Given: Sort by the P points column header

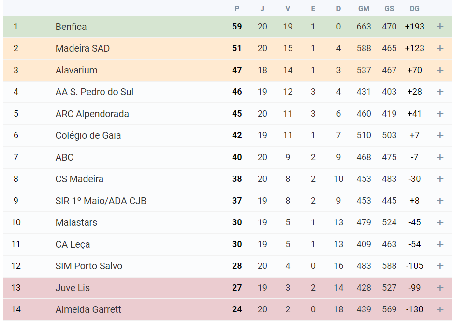Looking at the screenshot, I should tap(237, 9).
